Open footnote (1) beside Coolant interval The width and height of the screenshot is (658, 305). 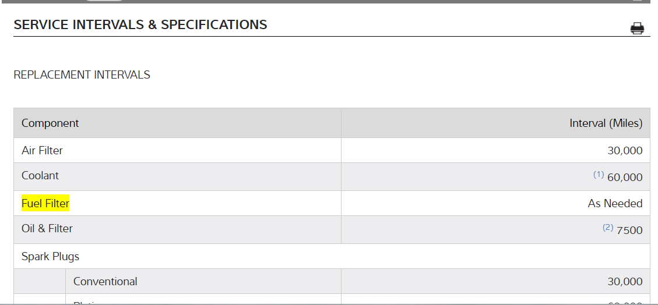point(599,175)
